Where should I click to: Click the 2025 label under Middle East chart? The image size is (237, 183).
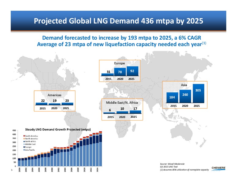(133, 117)
